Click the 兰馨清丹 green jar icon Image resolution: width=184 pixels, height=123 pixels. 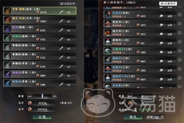pyautogui.click(x=108, y=51)
